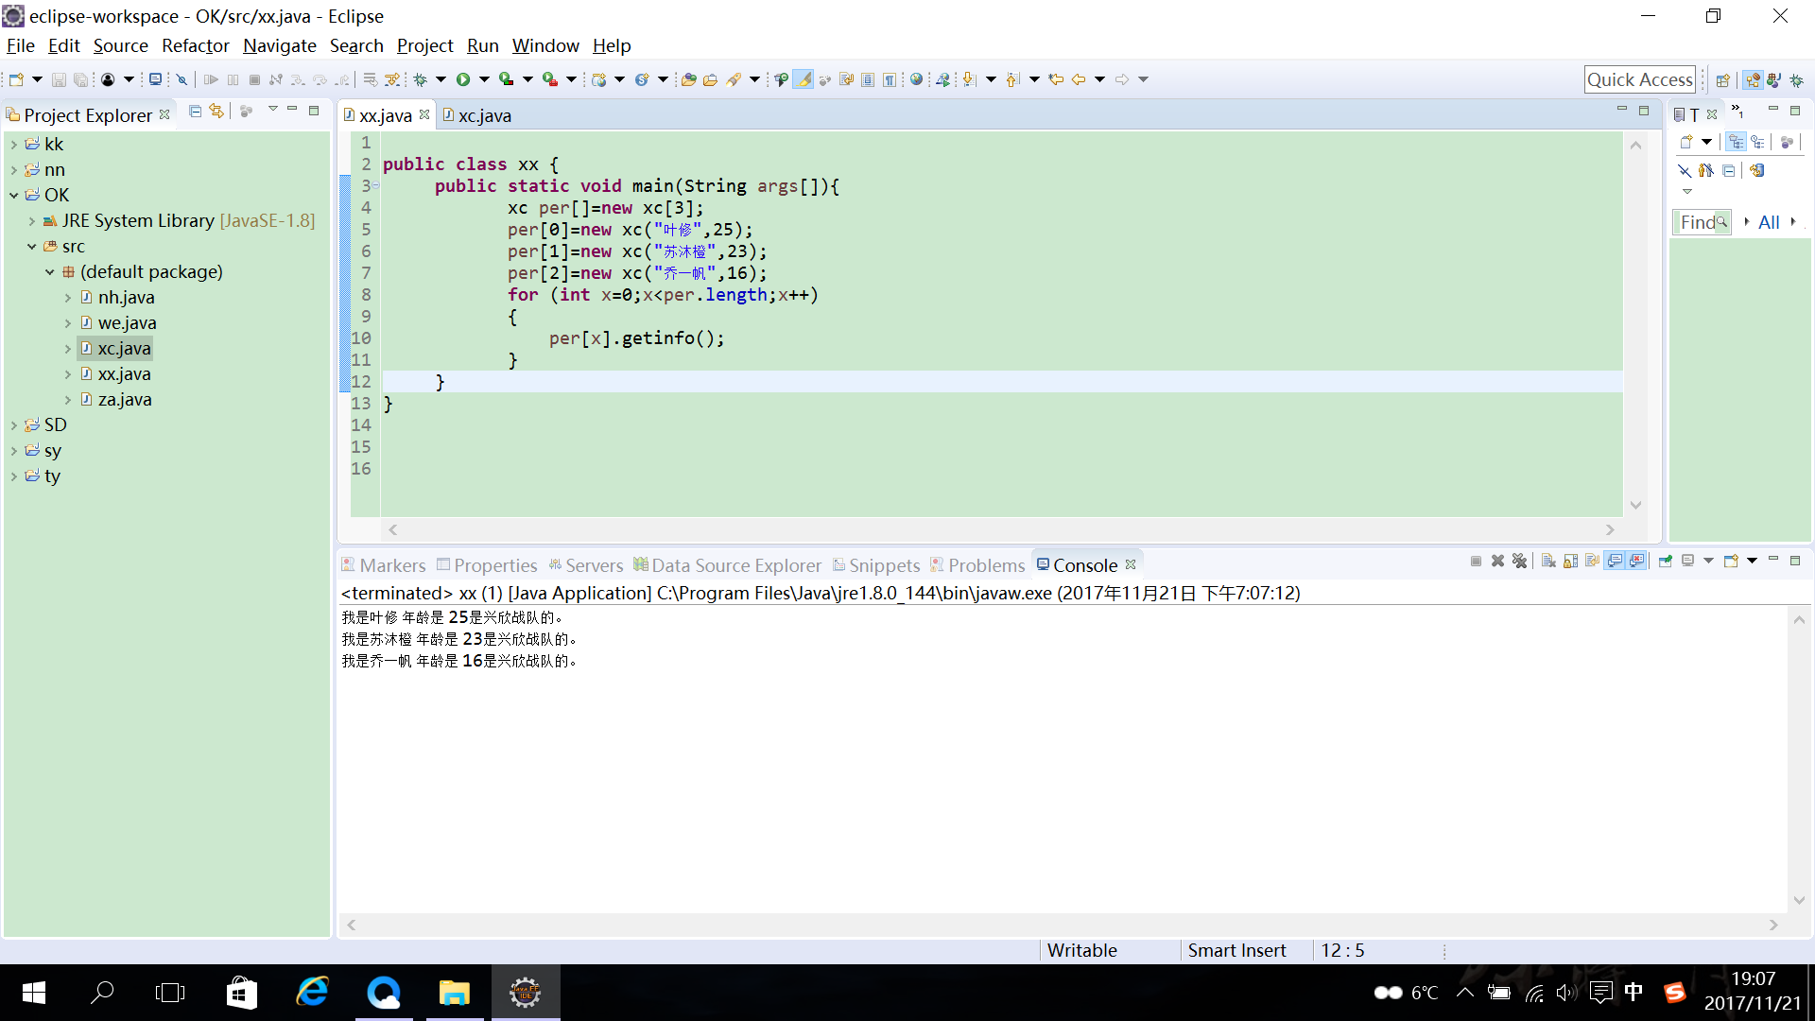
Task: Open the Data Source Explorer tab
Action: coord(728,565)
